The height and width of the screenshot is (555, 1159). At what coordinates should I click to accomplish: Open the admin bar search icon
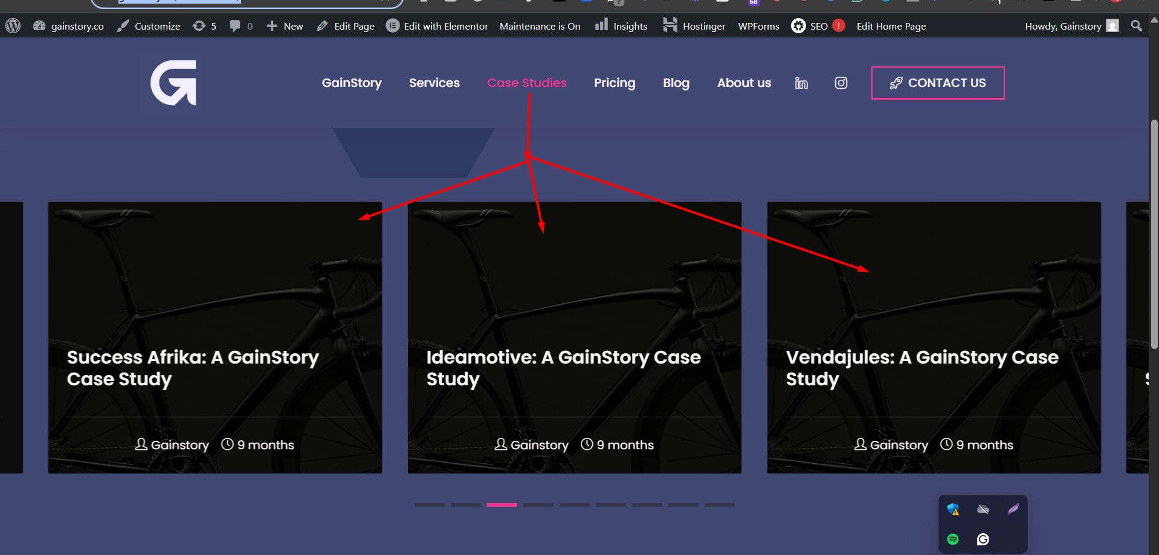[x=1136, y=26]
